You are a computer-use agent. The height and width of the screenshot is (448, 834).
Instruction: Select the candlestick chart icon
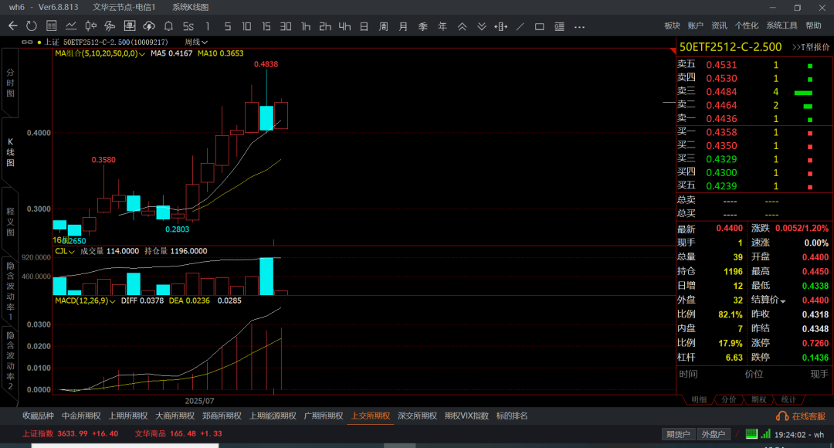point(90,26)
